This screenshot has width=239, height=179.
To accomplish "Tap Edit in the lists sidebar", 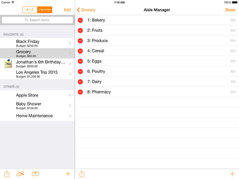I will point(67,10).
